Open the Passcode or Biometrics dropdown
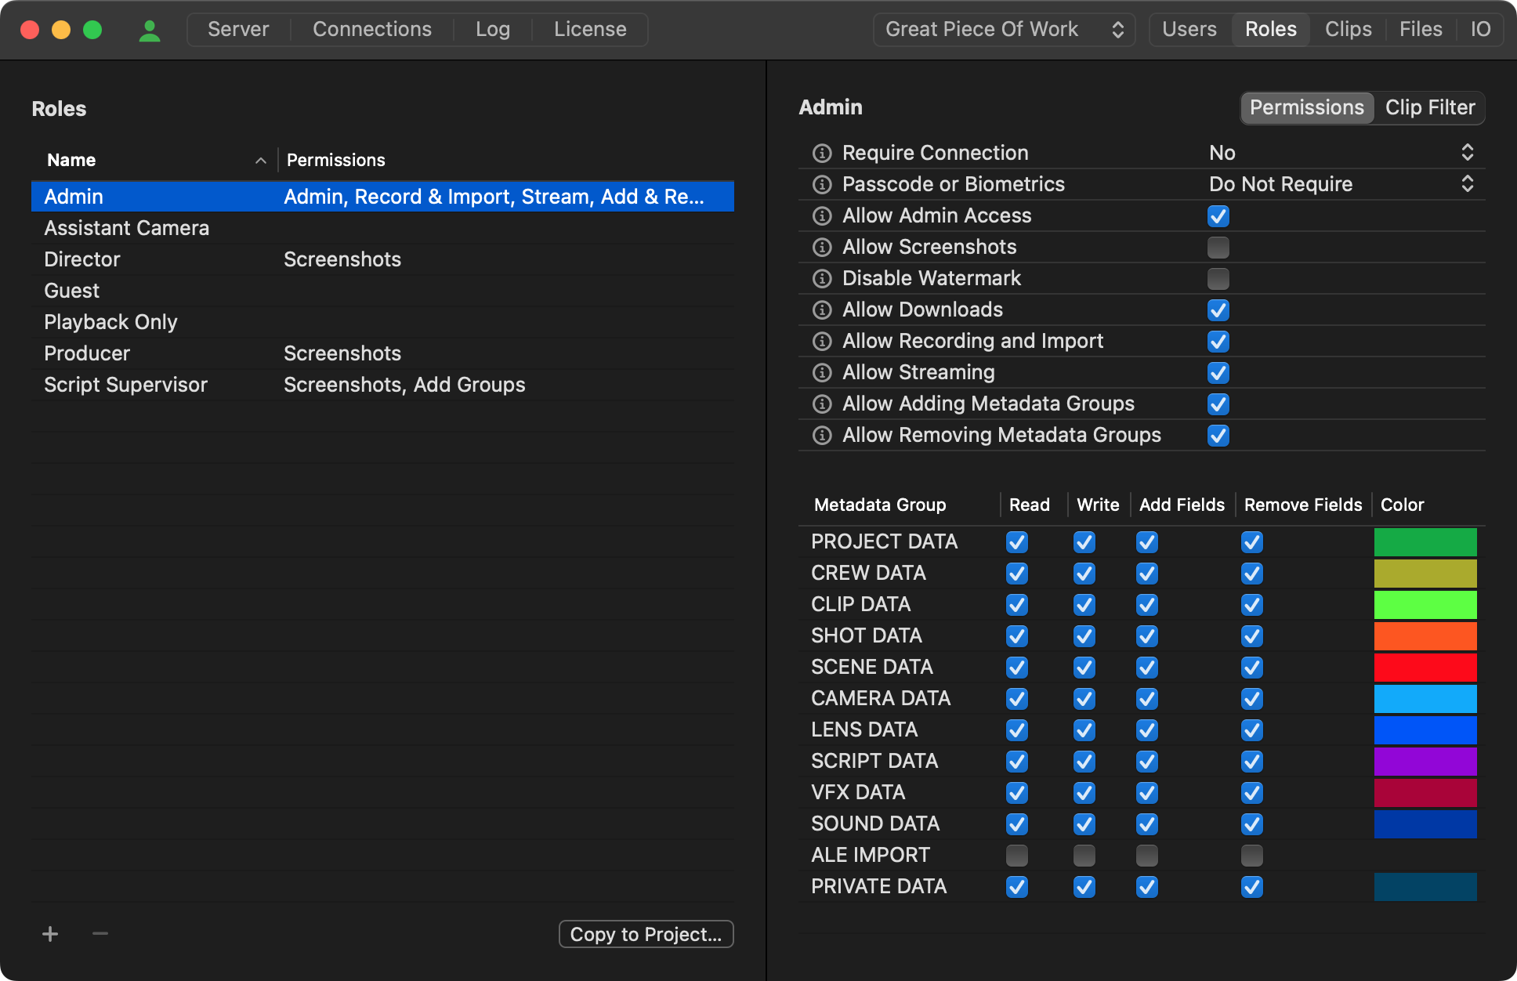The image size is (1517, 981). (x=1468, y=184)
